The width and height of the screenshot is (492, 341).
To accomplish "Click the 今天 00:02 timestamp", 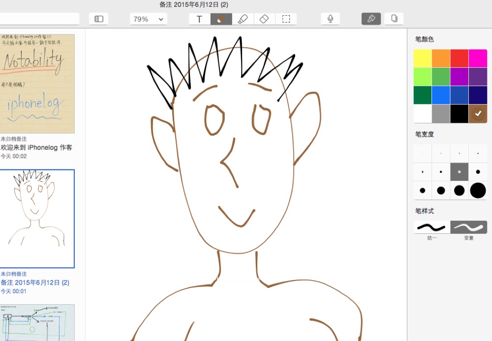I will (13, 156).
